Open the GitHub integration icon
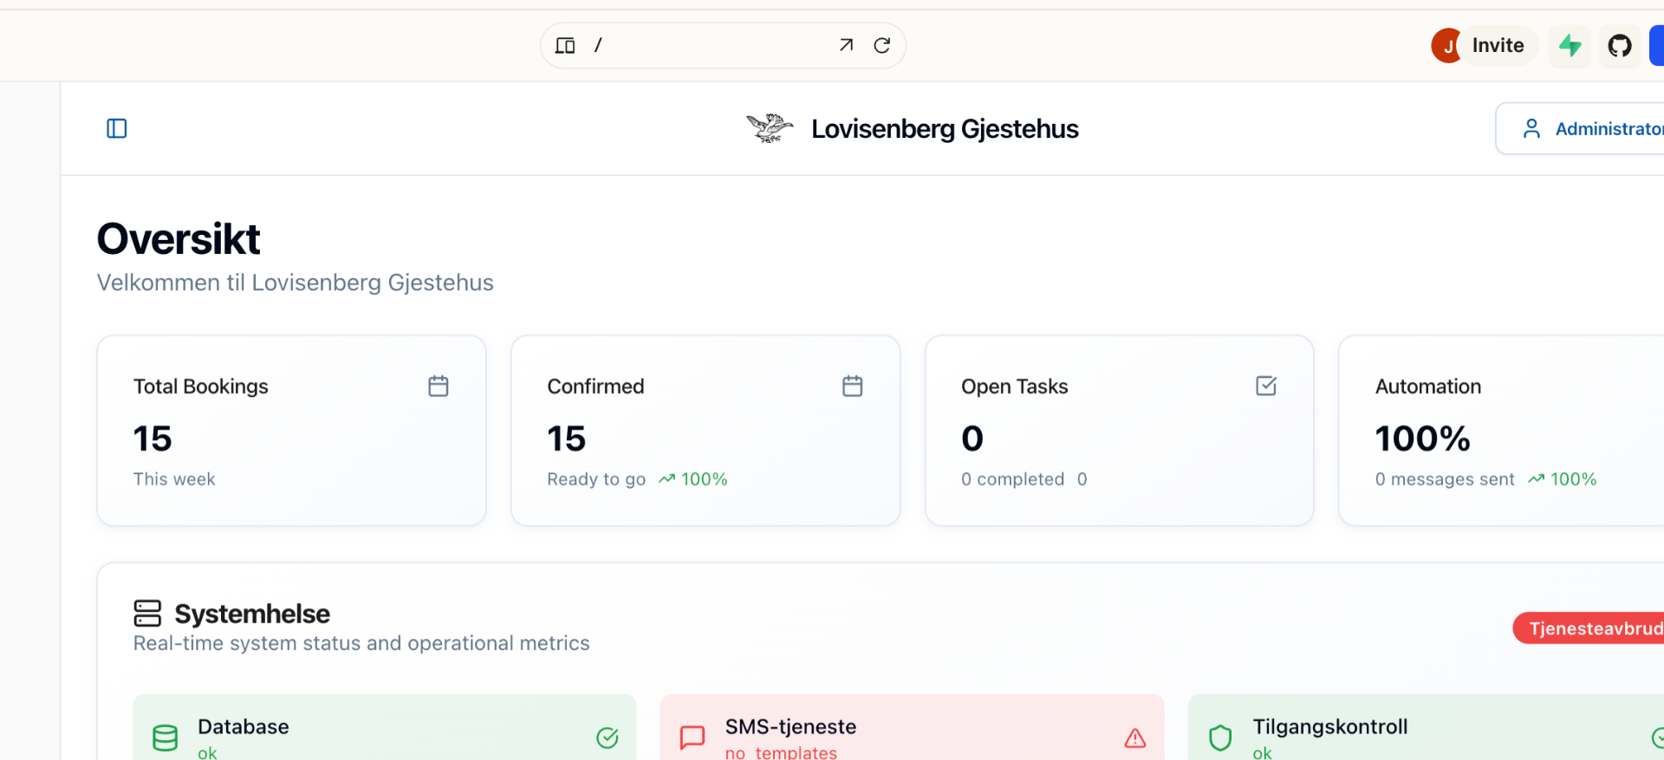The width and height of the screenshot is (1664, 760). coord(1619,46)
